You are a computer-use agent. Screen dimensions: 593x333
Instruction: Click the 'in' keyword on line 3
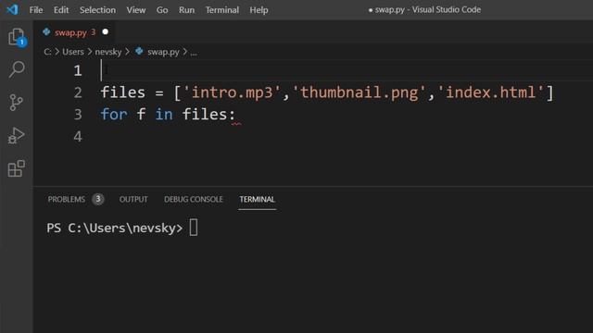(x=164, y=115)
